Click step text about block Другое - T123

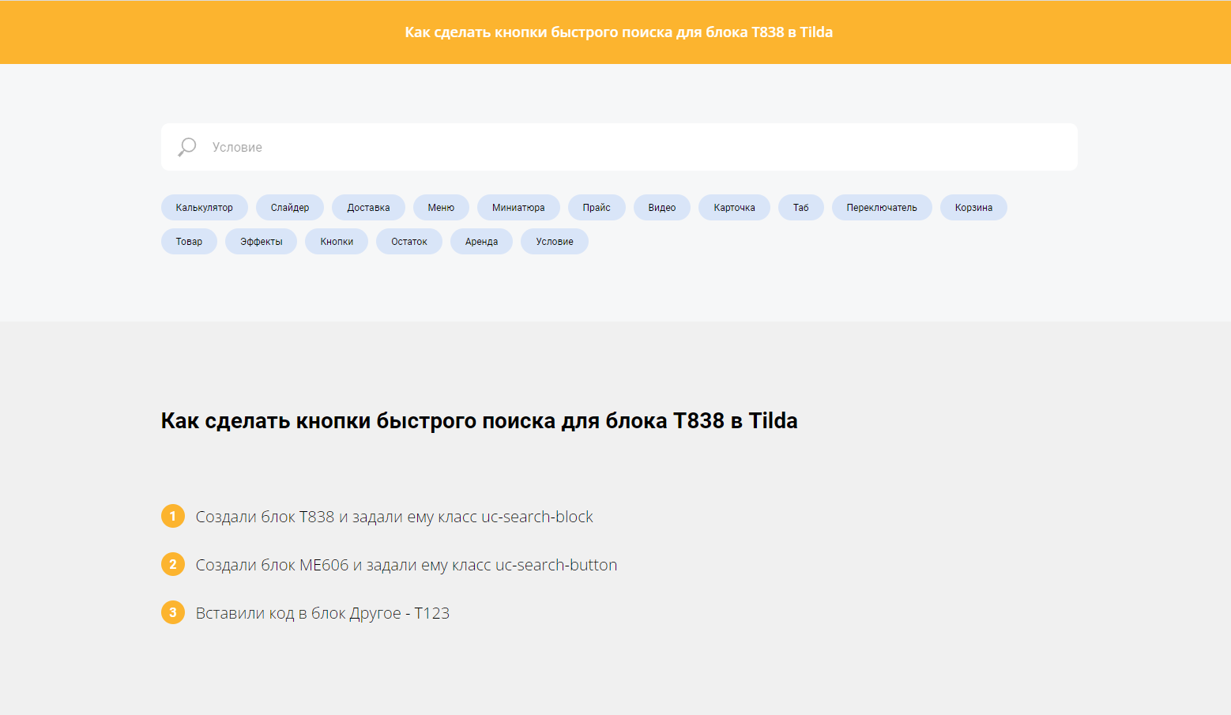pos(322,613)
